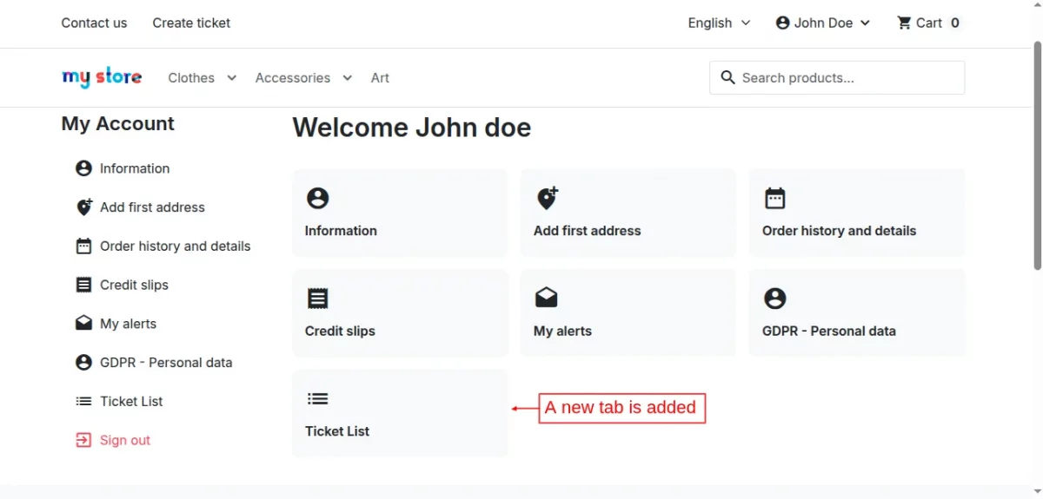
Task: Click the Cart text in header
Action: pos(929,23)
